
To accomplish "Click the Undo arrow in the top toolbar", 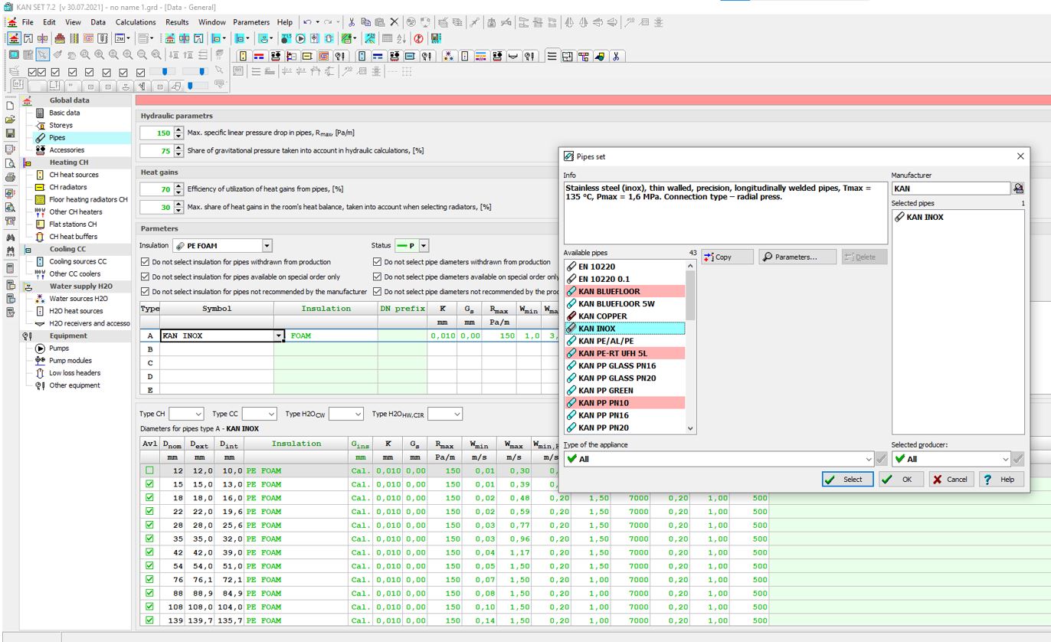I will [307, 22].
